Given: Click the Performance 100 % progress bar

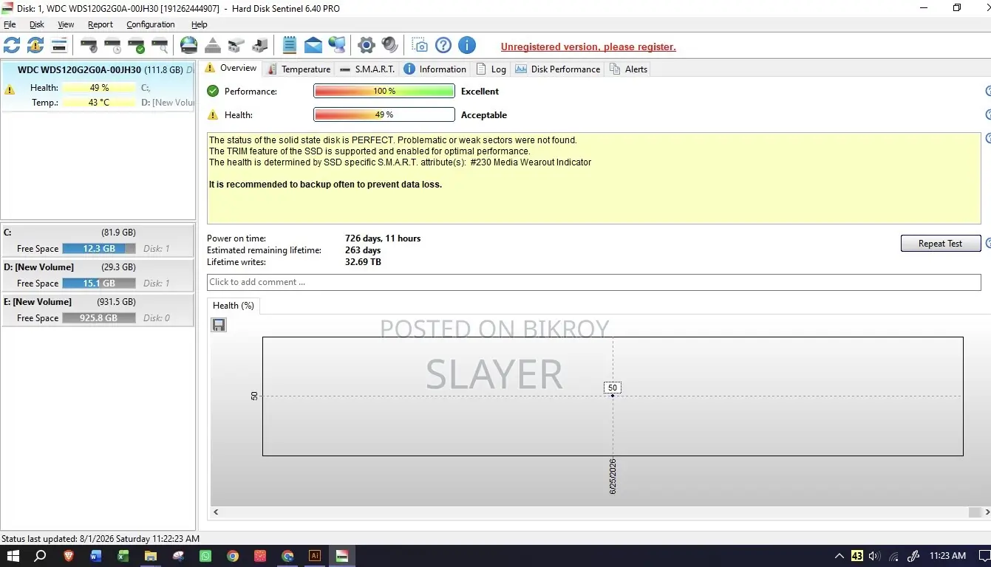Looking at the screenshot, I should [x=384, y=92].
